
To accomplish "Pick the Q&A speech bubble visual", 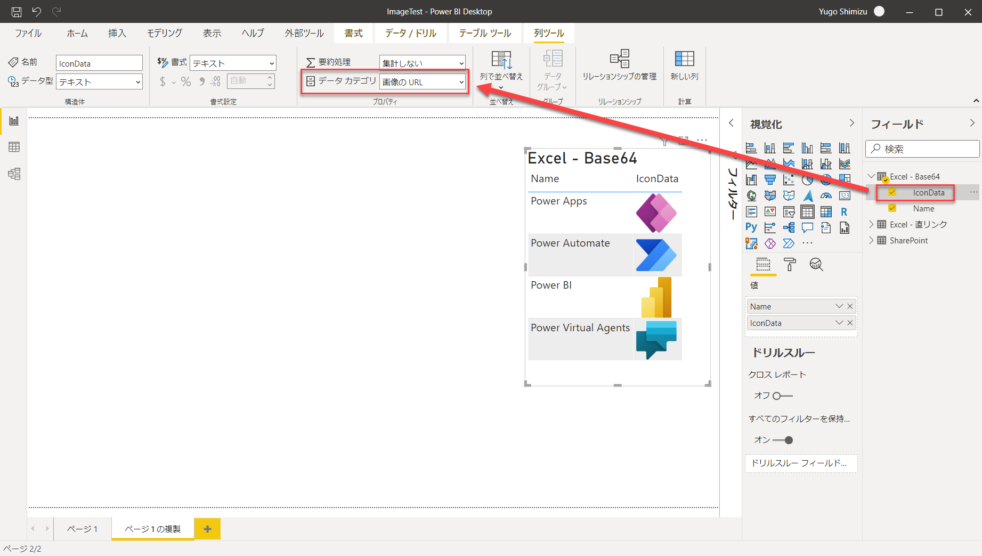I will tap(807, 228).
